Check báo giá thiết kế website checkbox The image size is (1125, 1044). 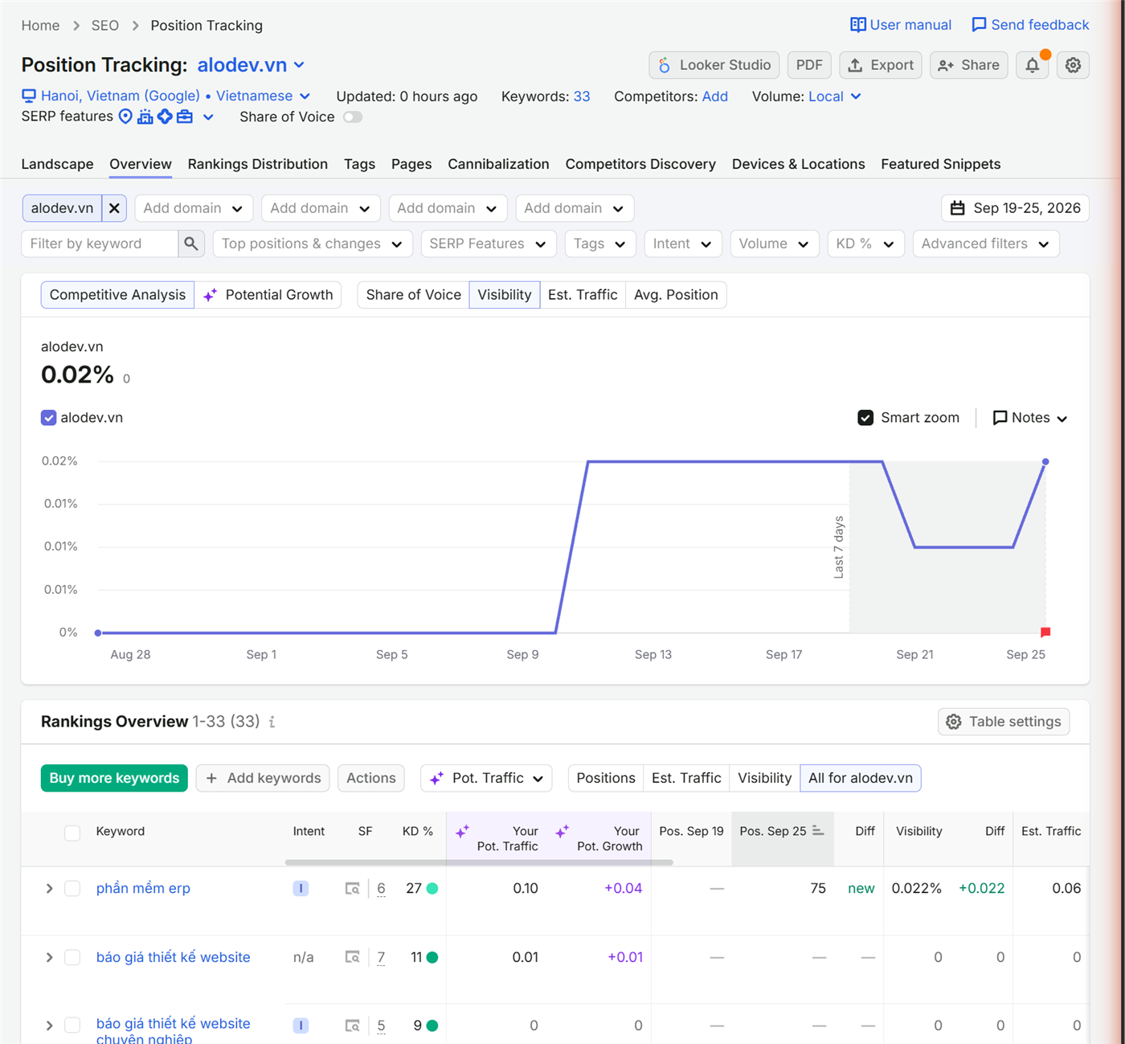(x=72, y=957)
